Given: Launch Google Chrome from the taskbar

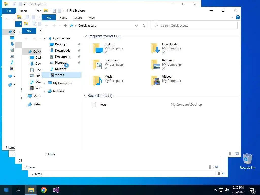Looking at the screenshot, I should tap(44, 190).
